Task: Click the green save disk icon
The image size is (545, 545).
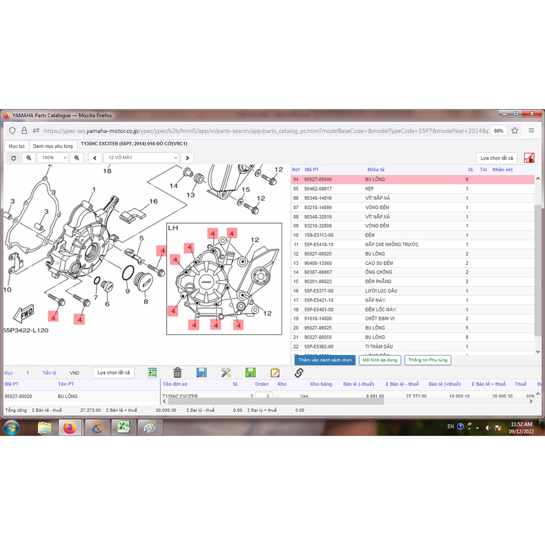Action: pyautogui.click(x=250, y=373)
